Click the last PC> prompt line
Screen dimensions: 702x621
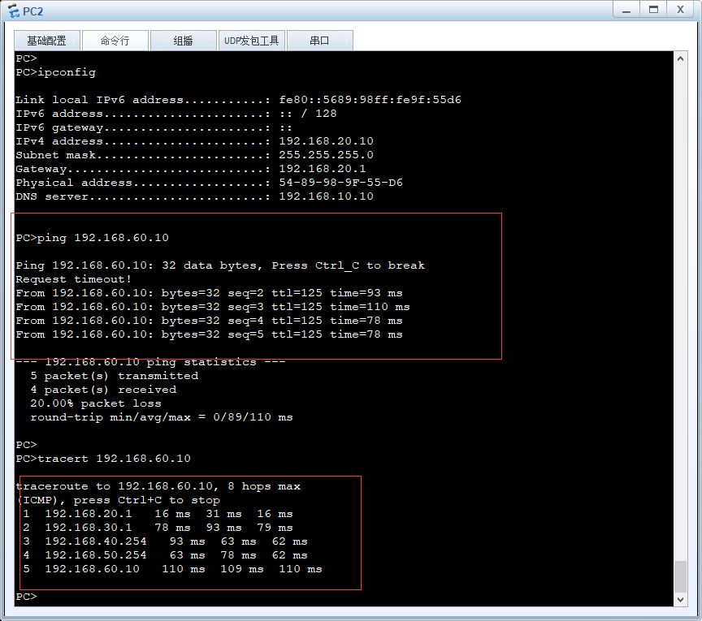(x=27, y=597)
